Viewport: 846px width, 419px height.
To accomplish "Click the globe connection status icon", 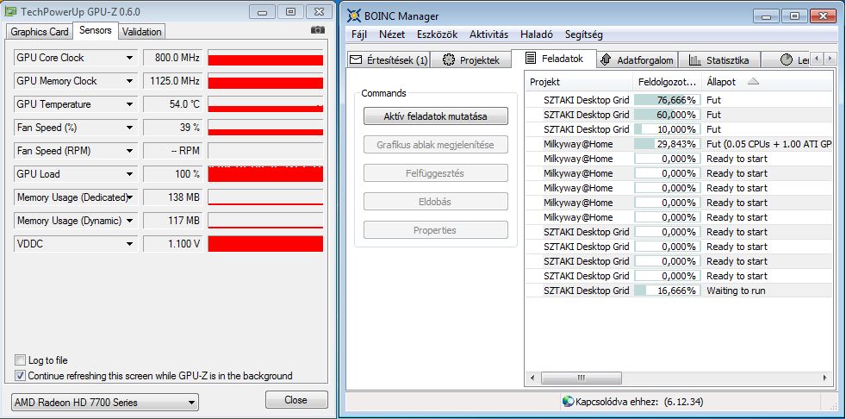I will (568, 402).
